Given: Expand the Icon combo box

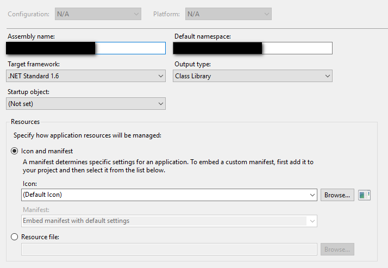Looking at the screenshot, I should (x=169, y=195).
